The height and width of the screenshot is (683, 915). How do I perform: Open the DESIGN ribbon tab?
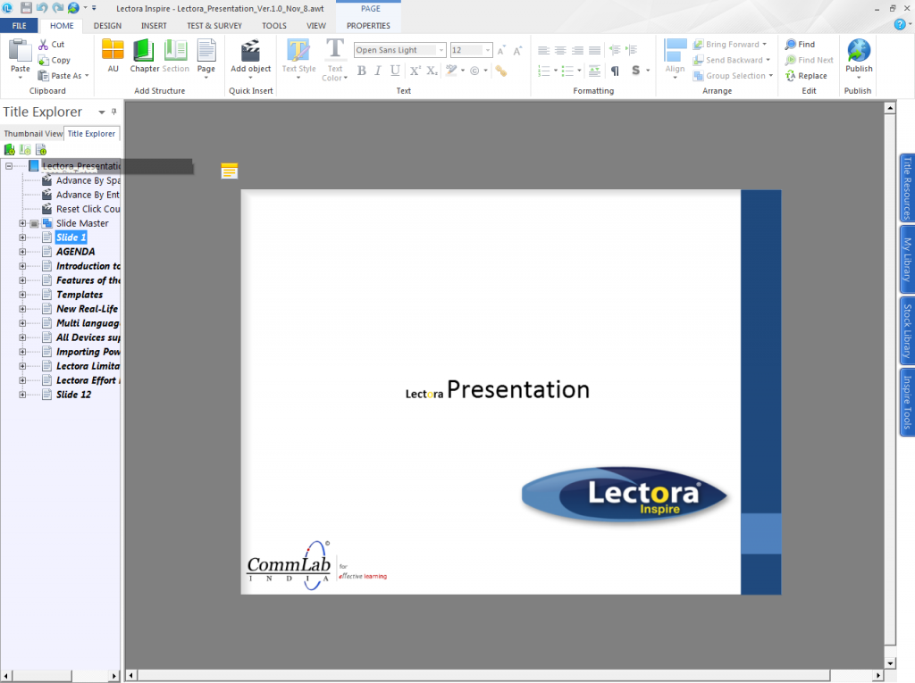click(107, 26)
